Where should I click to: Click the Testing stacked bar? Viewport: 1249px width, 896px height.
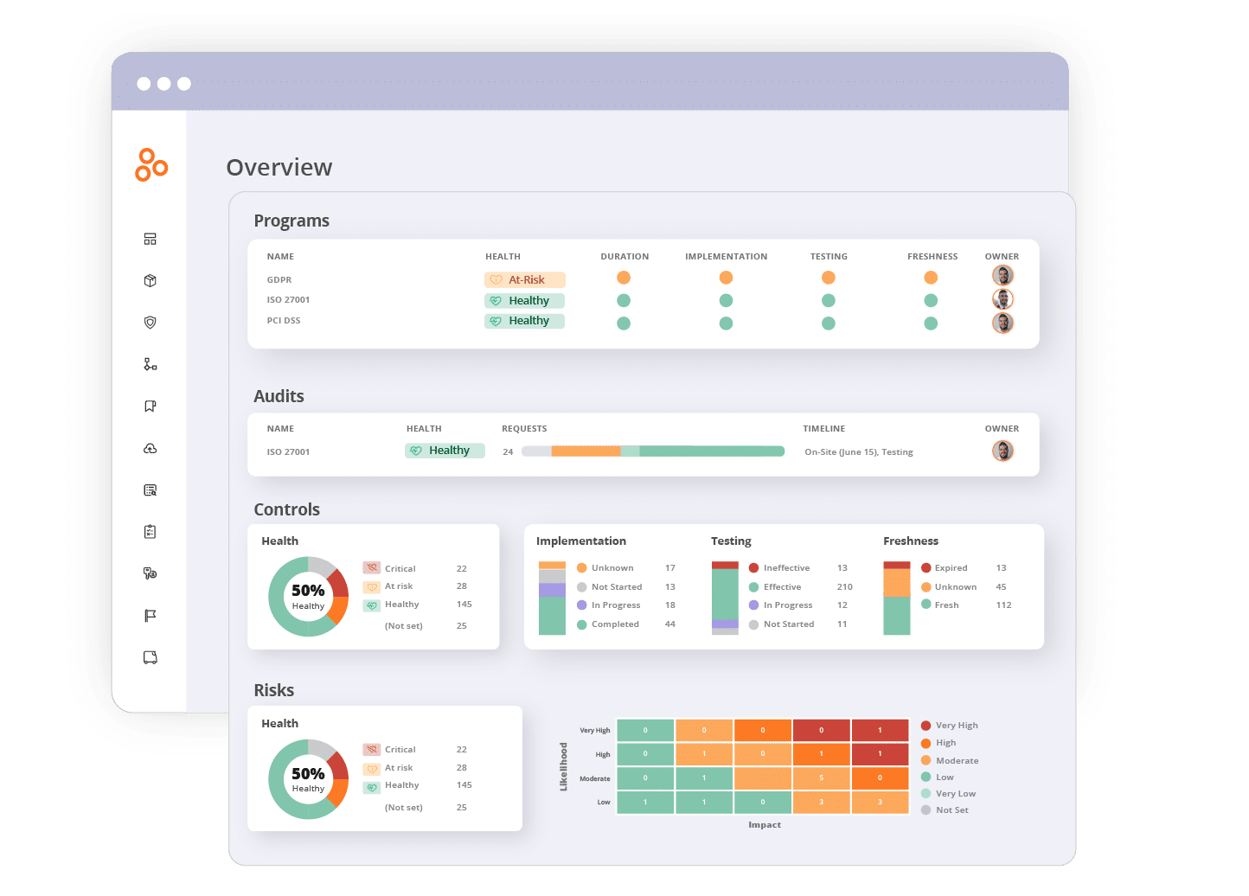[725, 598]
